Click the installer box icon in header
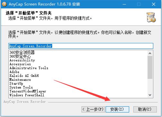162x117 pixels. tap(151, 17)
